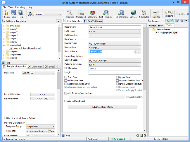Click the minimize panel icon in Help bar
The image size is (190, 142).
pos(141,136)
